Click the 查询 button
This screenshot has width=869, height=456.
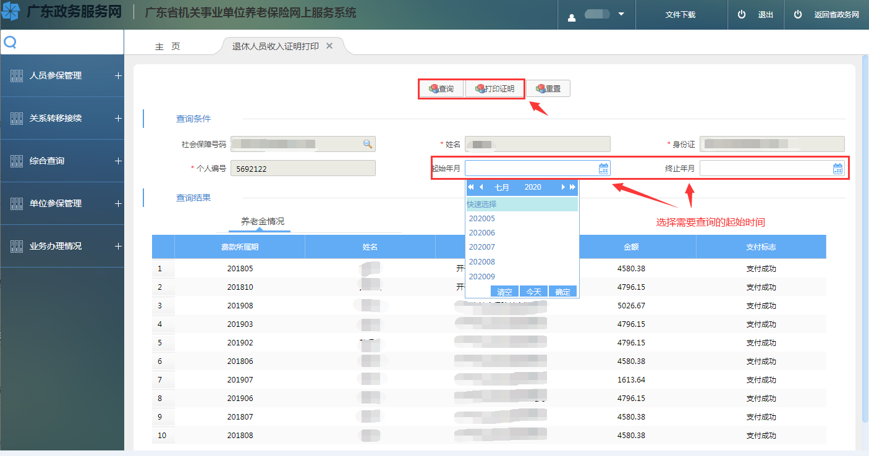pos(441,89)
